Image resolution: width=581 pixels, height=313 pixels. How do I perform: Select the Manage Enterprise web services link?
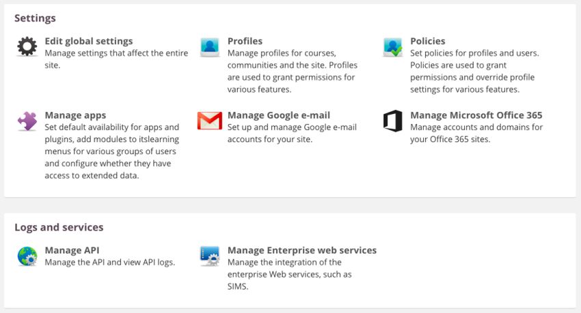tap(302, 250)
